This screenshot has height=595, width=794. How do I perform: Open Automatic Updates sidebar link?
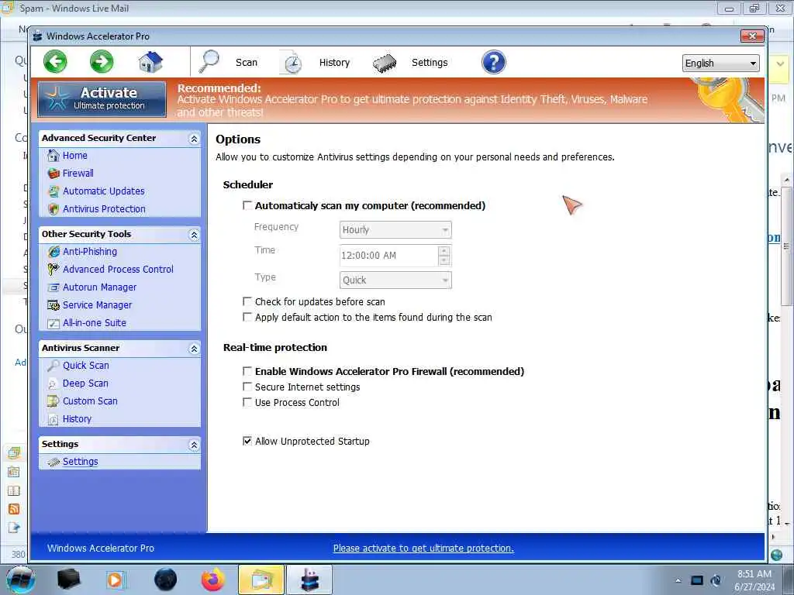[104, 191]
